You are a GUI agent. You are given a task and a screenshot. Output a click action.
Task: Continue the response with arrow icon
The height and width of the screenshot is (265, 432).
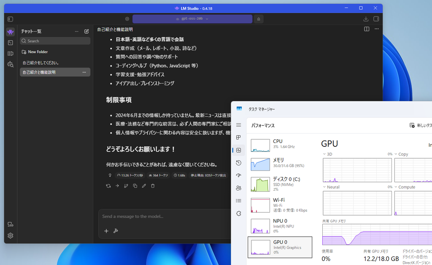coord(117,186)
